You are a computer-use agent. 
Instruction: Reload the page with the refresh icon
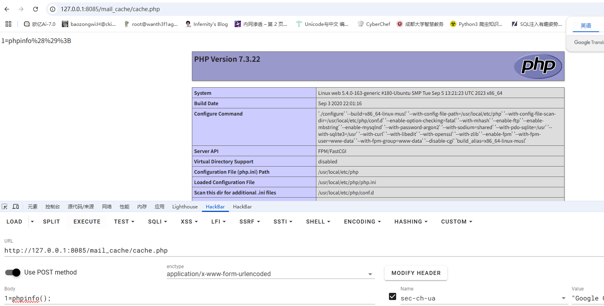[36, 9]
